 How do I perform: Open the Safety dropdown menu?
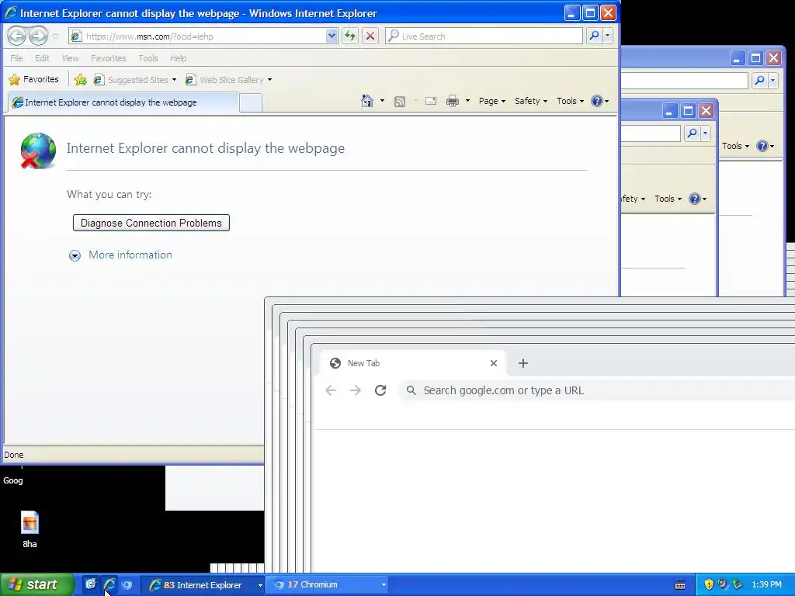coord(531,101)
